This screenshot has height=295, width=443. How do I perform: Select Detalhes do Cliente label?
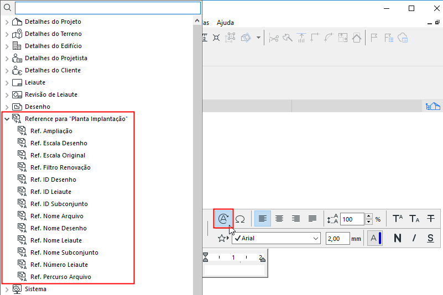pos(53,70)
